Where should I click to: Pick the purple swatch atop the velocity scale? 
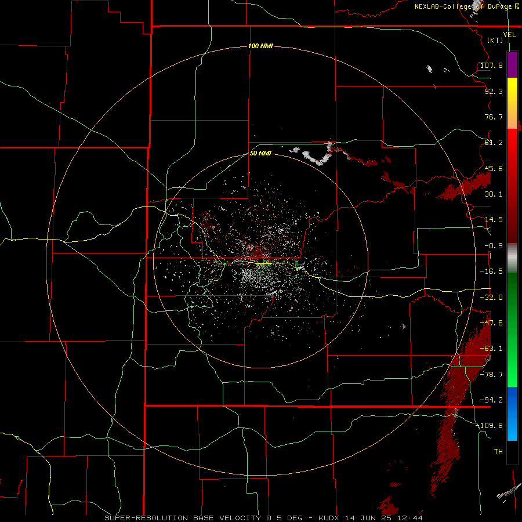(x=512, y=64)
